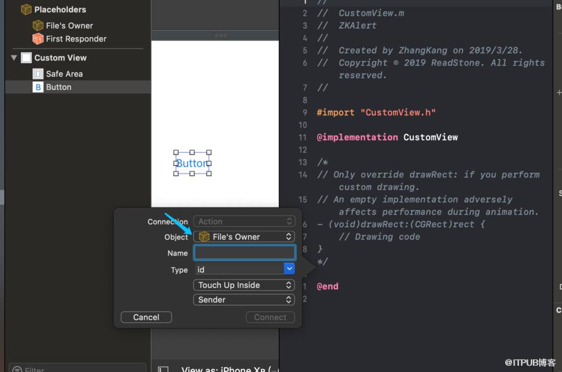562x372 pixels.
Task: Click the '@implementation CustomView' line
Action: pos(388,137)
